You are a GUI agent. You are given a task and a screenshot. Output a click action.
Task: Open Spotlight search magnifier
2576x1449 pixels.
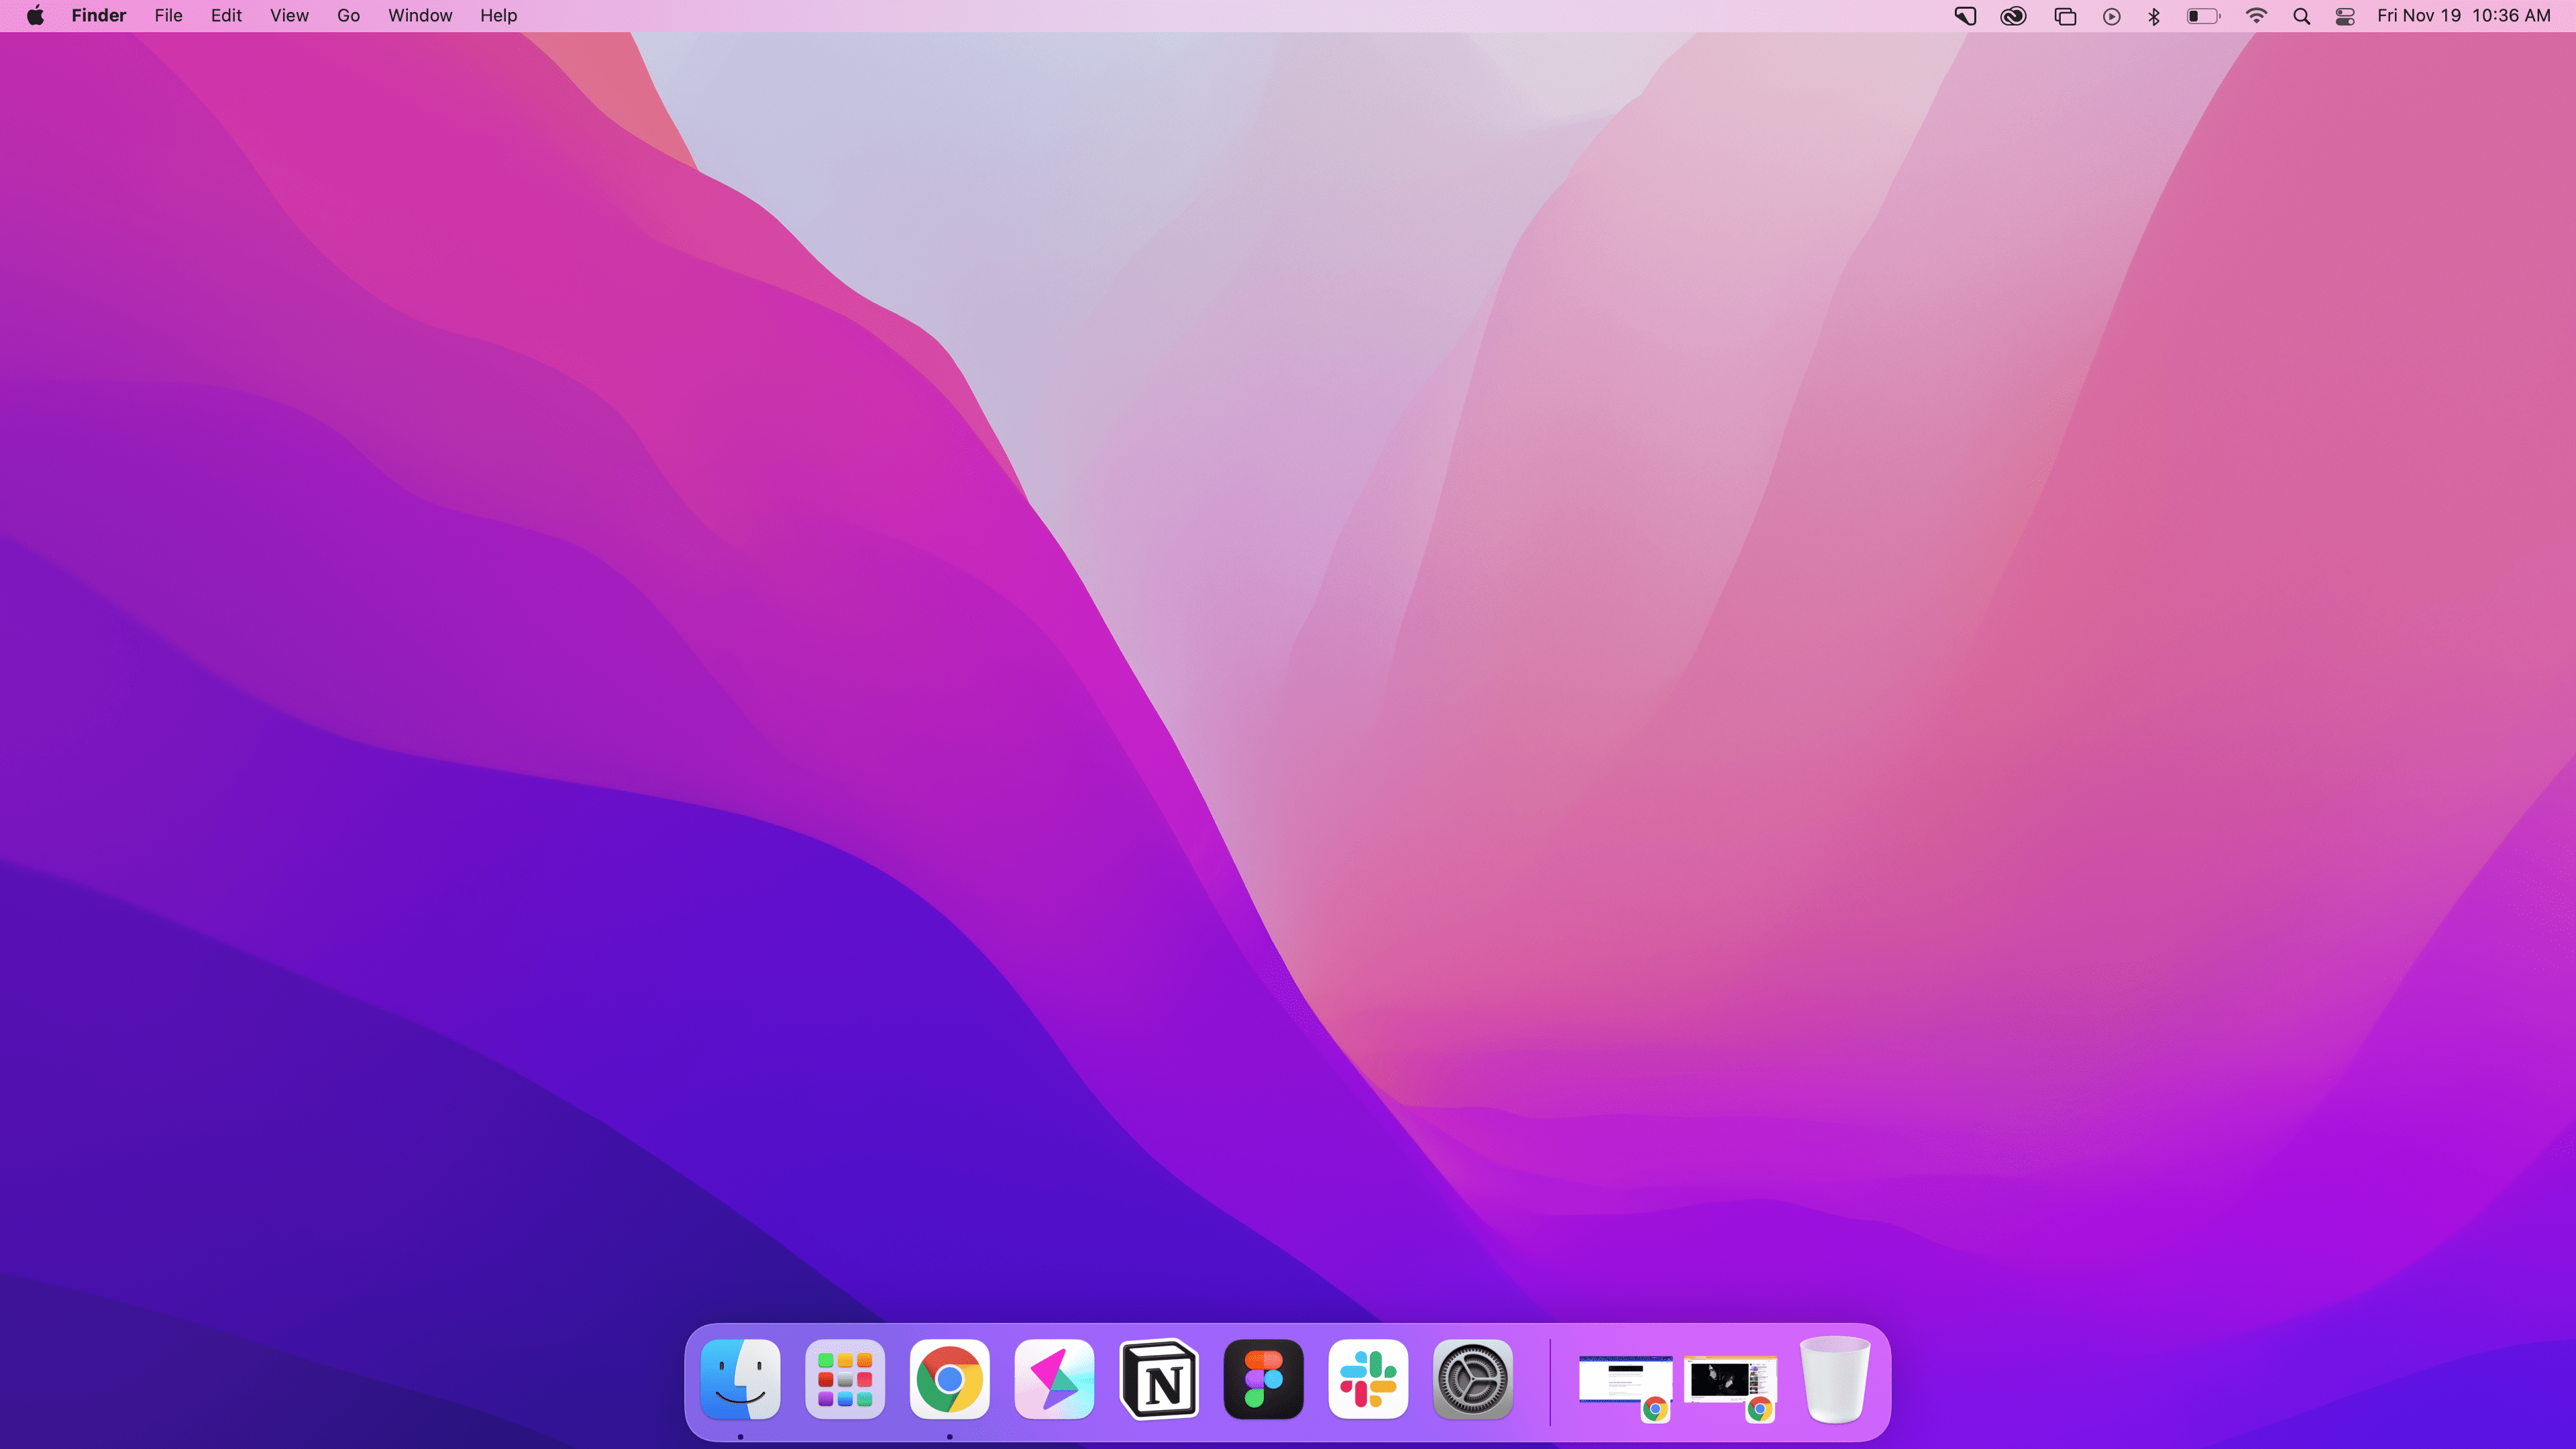pyautogui.click(x=2301, y=16)
